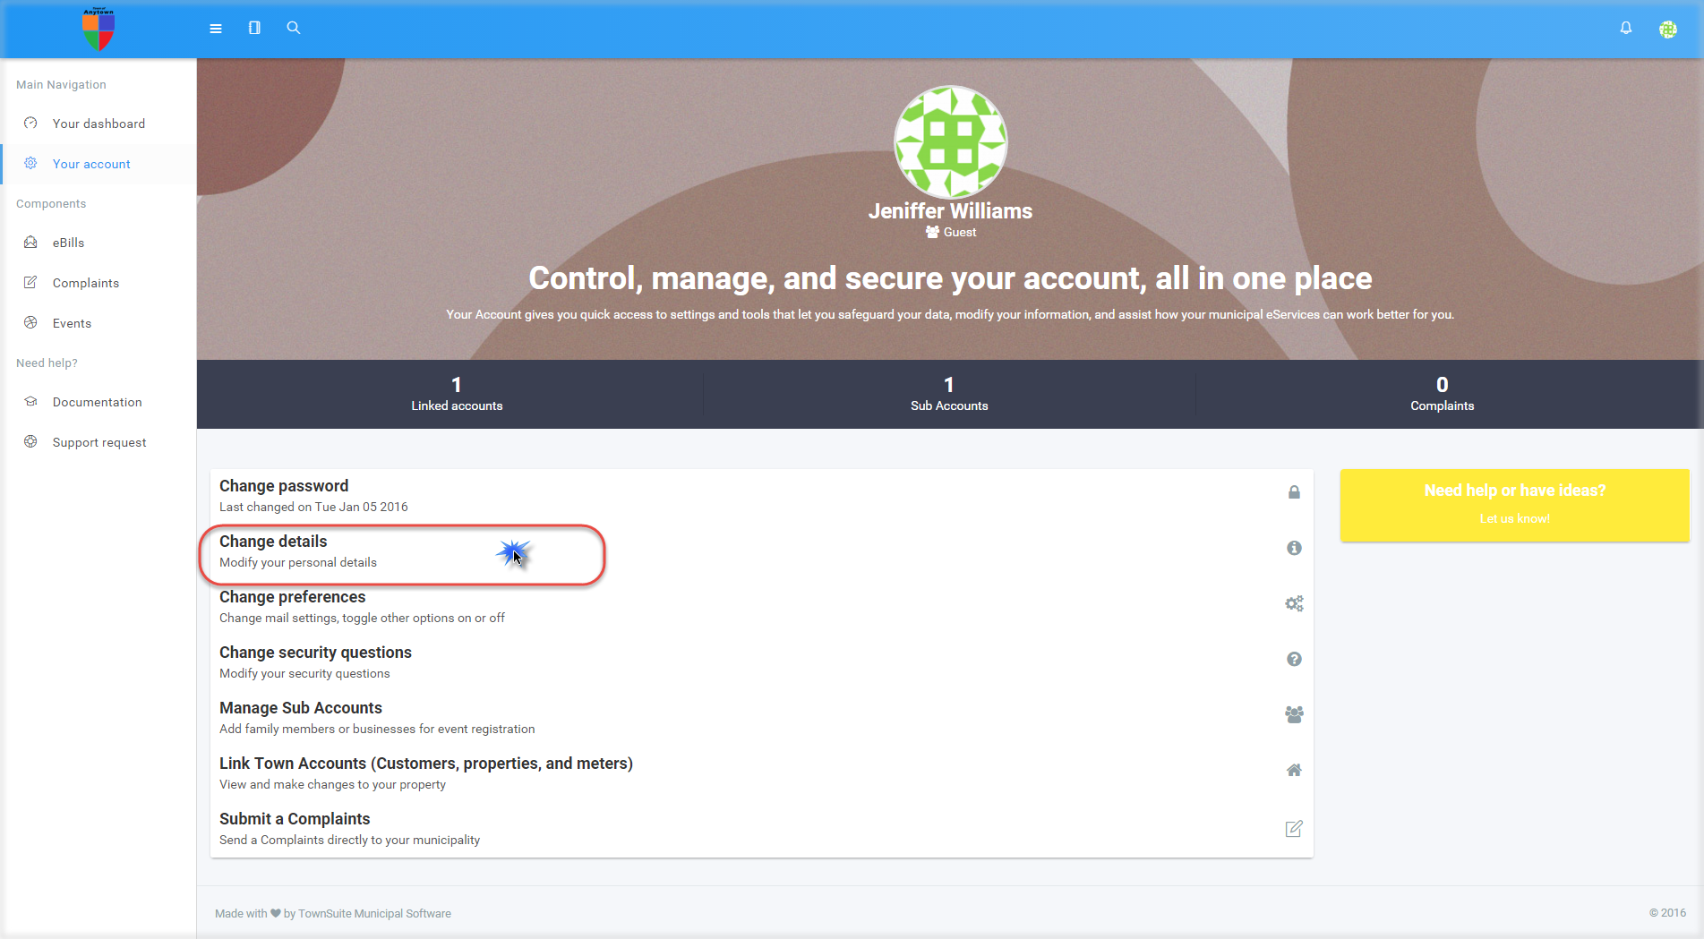Viewport: 1704px width, 939px height.
Task: Click Linked accounts count stat
Action: 457,394
